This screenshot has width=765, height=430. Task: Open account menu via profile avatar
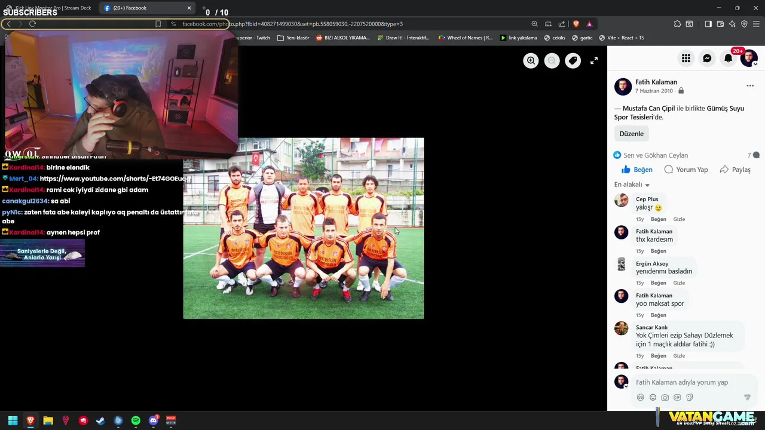(749, 58)
